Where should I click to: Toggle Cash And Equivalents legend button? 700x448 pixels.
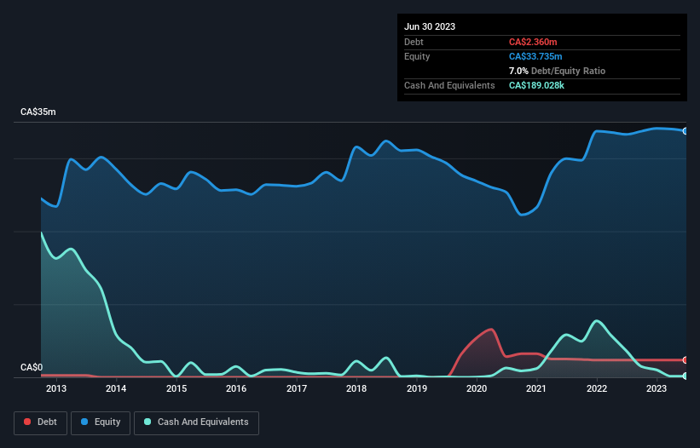click(196, 422)
